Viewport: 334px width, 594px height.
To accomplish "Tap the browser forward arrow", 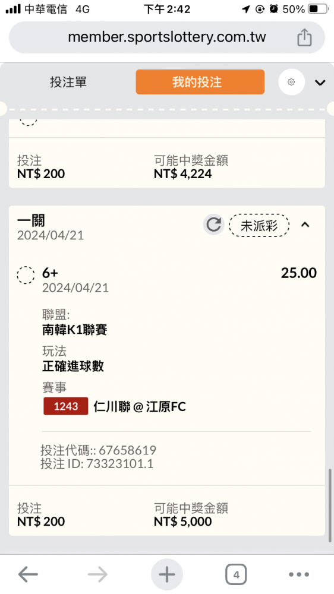I will point(97,574).
